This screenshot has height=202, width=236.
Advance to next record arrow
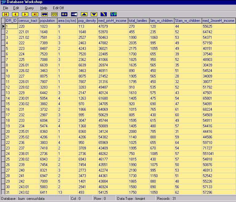[x=25, y=14]
